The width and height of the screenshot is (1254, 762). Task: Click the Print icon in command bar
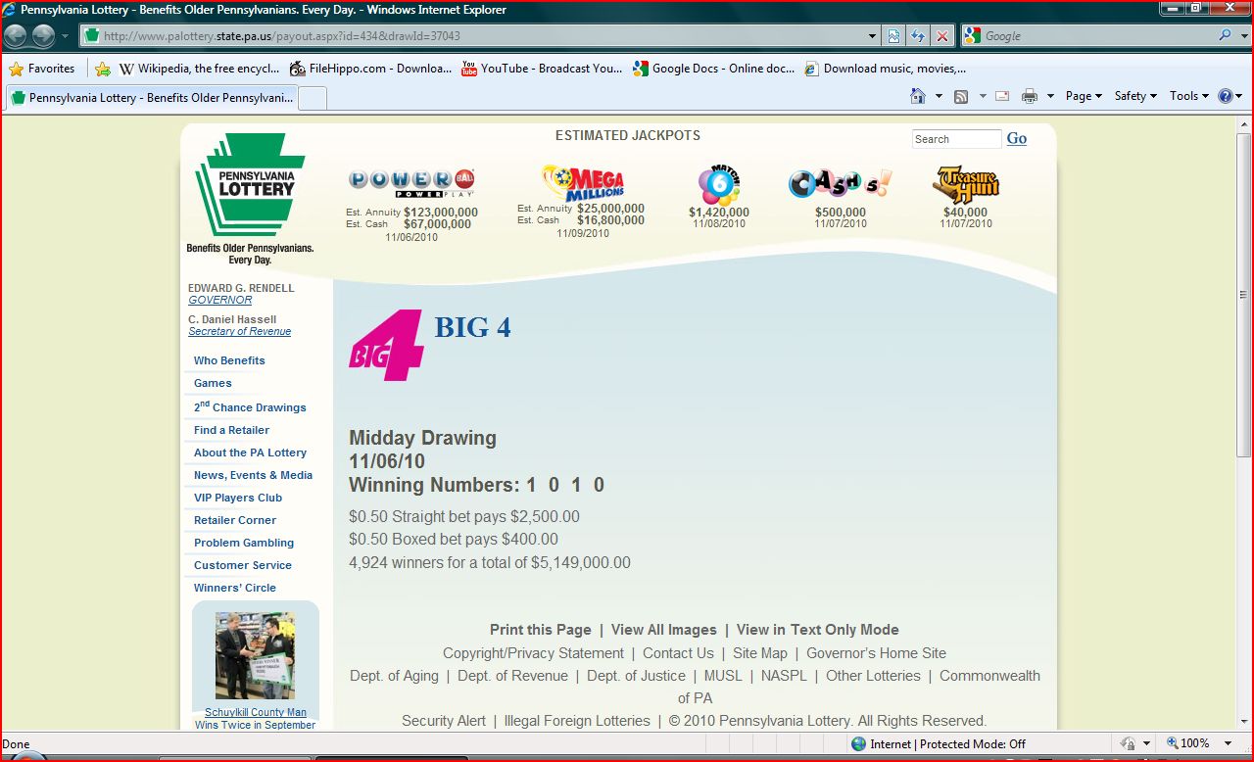coord(1030,96)
